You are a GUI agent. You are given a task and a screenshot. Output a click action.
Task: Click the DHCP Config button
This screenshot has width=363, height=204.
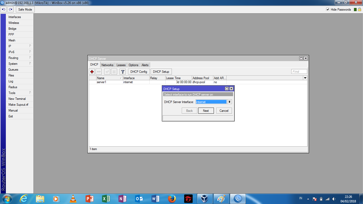click(x=139, y=71)
